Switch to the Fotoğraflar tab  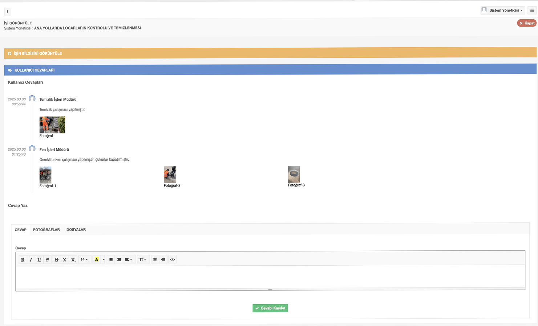(x=46, y=230)
